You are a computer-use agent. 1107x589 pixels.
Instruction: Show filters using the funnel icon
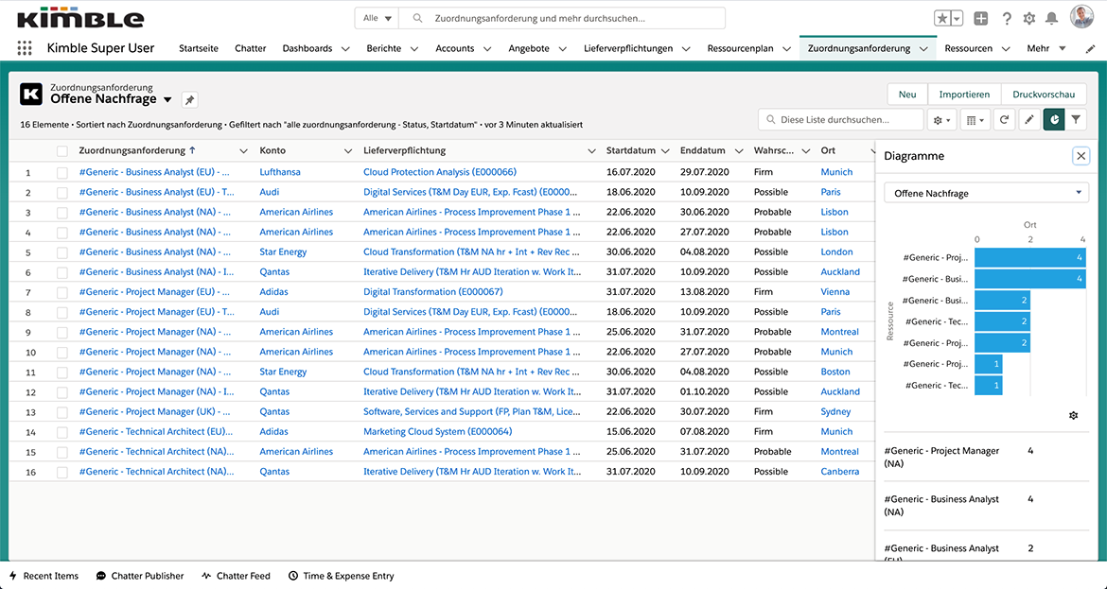point(1076,120)
